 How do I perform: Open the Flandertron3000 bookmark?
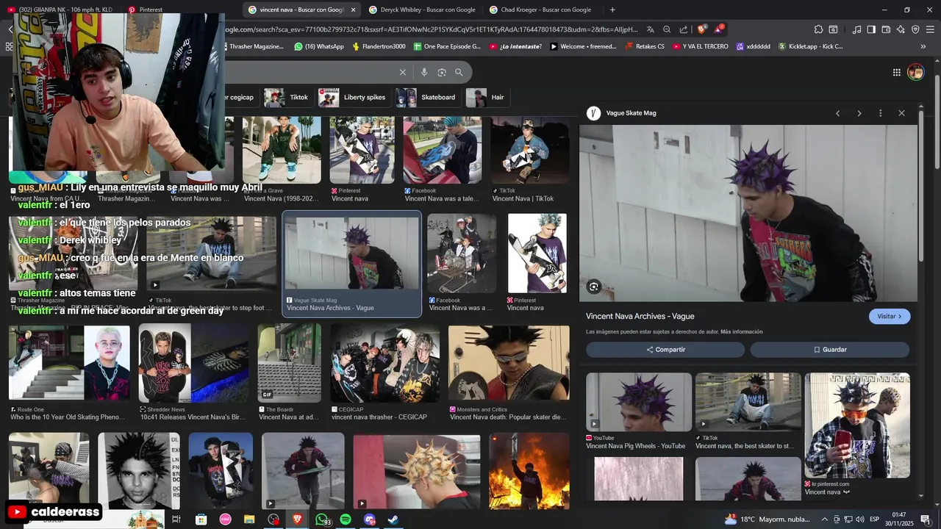click(378, 46)
